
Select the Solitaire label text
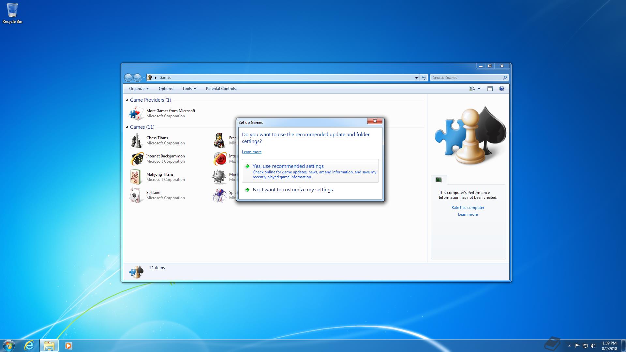(153, 193)
